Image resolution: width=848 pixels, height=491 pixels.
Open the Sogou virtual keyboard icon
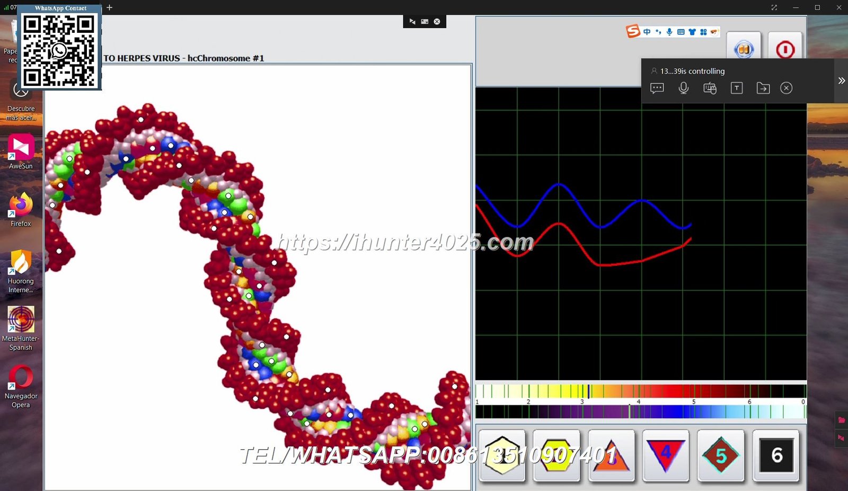click(x=681, y=31)
